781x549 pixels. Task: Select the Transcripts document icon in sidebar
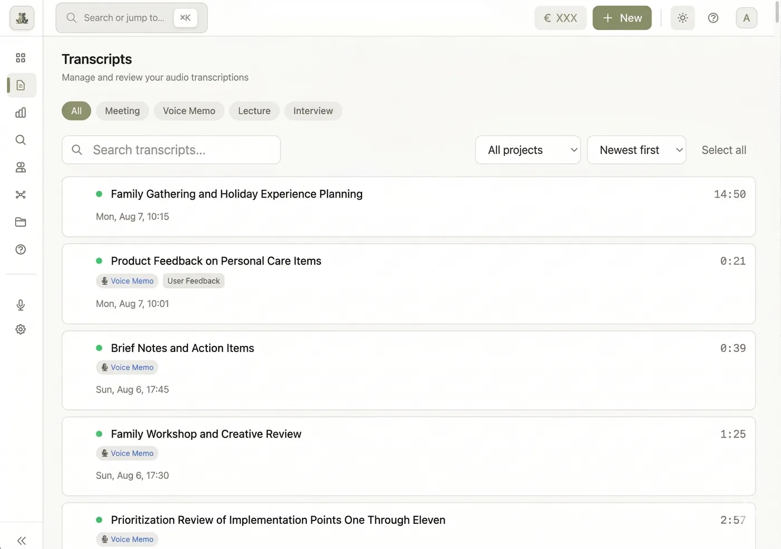[x=21, y=85]
